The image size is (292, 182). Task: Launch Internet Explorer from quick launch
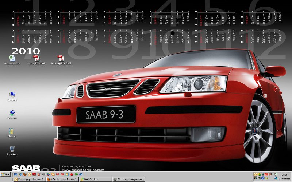point(20,174)
